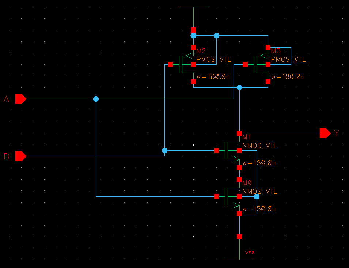Click the NMOS_VTL label of M0
349x268 pixels.
click(x=260, y=192)
